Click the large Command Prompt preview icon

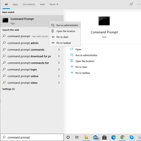104,21
